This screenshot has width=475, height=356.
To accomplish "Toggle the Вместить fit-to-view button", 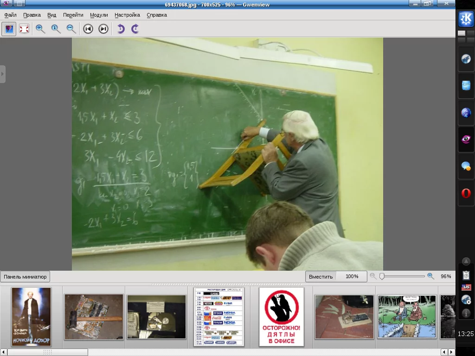I will [321, 276].
